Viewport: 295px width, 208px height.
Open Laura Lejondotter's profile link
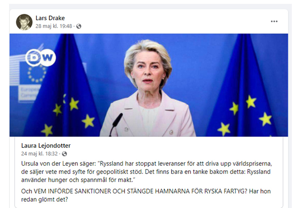click(46, 145)
